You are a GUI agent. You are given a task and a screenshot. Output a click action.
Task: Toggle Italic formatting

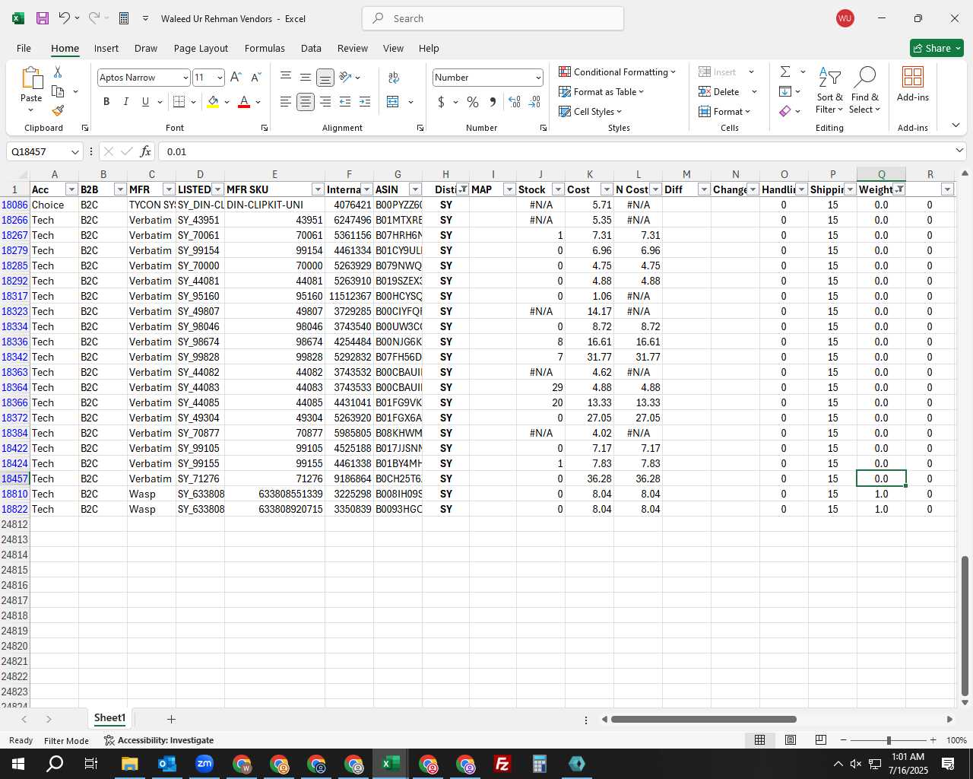(x=125, y=102)
